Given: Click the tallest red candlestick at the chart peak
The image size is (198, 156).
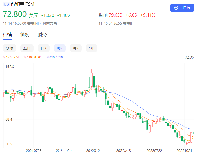Looking at the screenshot, I should click(x=92, y=80).
